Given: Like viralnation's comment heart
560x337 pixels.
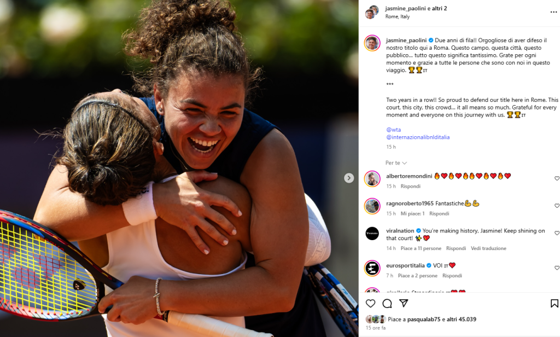Looking at the screenshot, I should [x=556, y=233].
